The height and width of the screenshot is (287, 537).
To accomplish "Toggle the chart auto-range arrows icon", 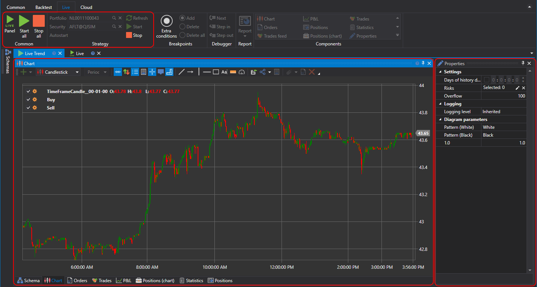I will pos(118,72).
